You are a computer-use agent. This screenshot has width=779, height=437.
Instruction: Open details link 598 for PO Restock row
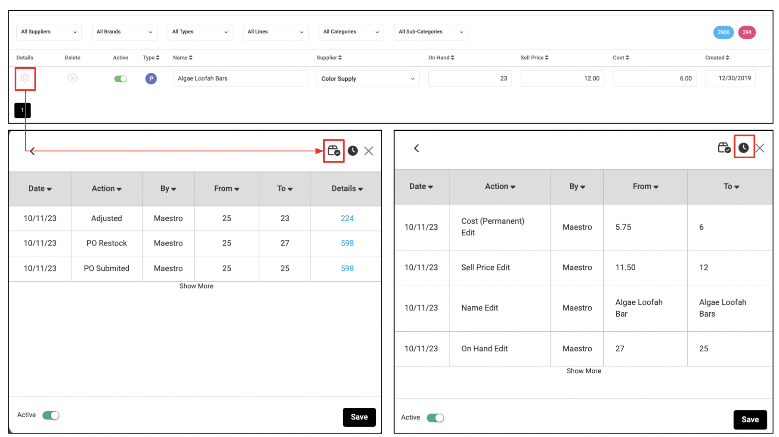[347, 243]
